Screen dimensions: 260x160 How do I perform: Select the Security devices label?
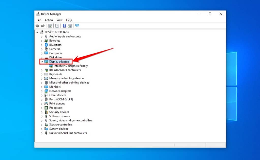pos(59,112)
